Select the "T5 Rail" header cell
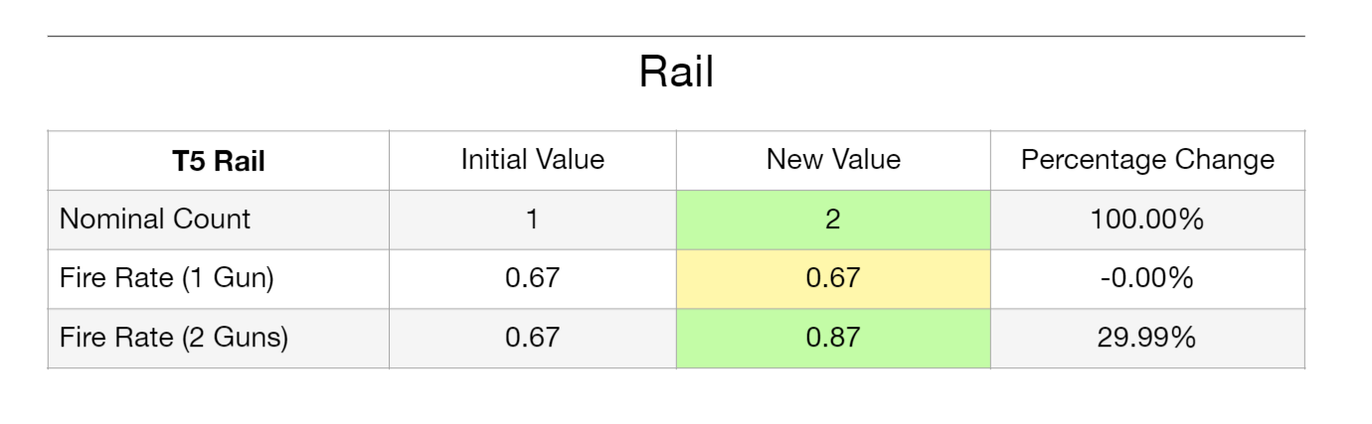The width and height of the screenshot is (1372, 424). click(218, 161)
